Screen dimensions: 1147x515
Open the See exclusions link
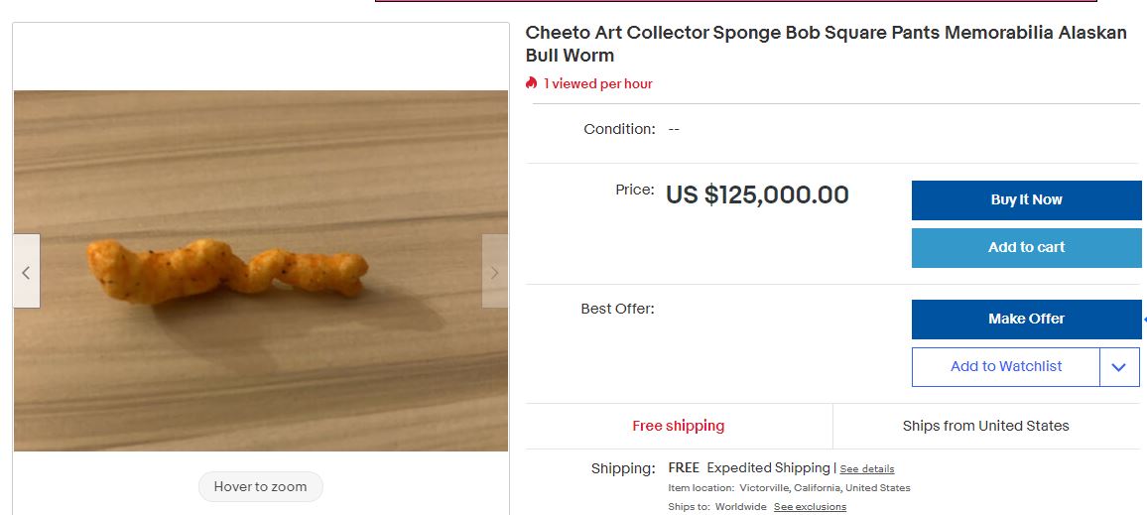click(x=810, y=507)
